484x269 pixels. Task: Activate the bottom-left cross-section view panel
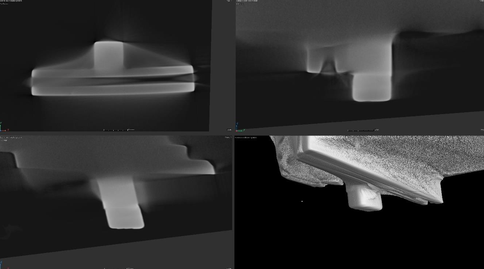pos(116,200)
